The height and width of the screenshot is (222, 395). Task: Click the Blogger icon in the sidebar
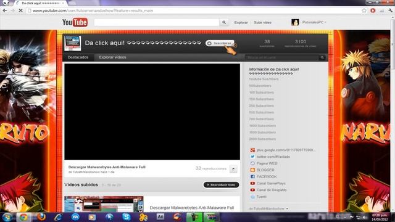click(x=252, y=170)
